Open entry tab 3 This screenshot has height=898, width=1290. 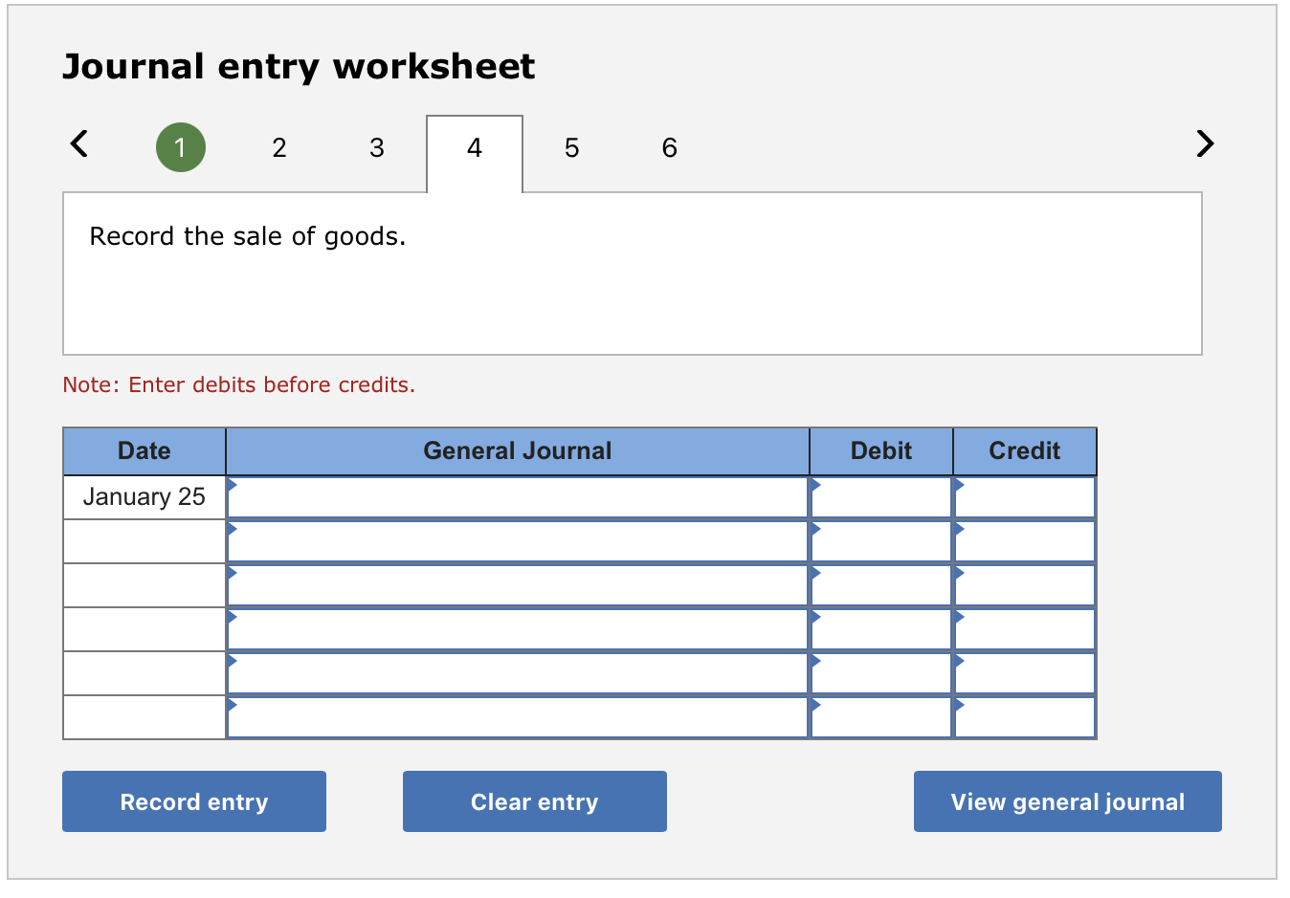[376, 147]
